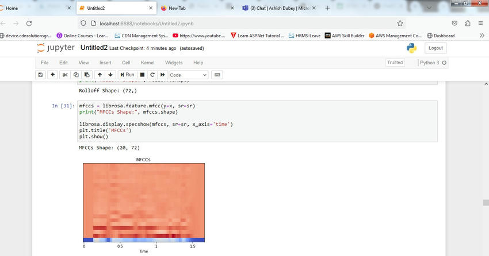Switch to the Chat Ashish Dubey tab

(280, 8)
